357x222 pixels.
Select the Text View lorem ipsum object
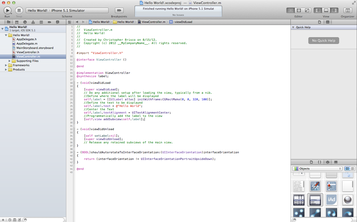pos(299,186)
